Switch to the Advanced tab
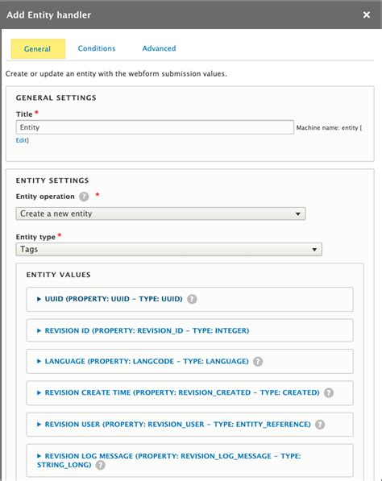Image resolution: width=382 pixels, height=481 pixels. 159,48
